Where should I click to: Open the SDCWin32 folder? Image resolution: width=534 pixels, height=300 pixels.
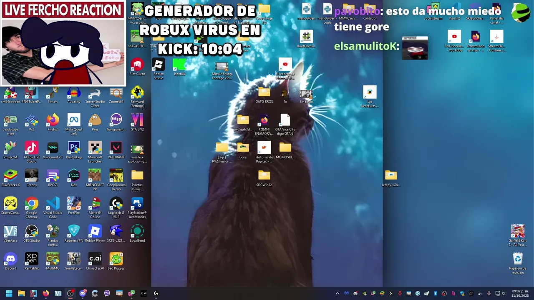click(x=264, y=179)
